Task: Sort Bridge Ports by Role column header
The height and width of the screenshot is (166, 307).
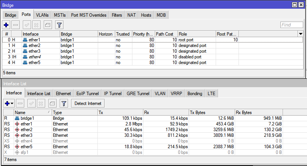Action: [x=197, y=34]
